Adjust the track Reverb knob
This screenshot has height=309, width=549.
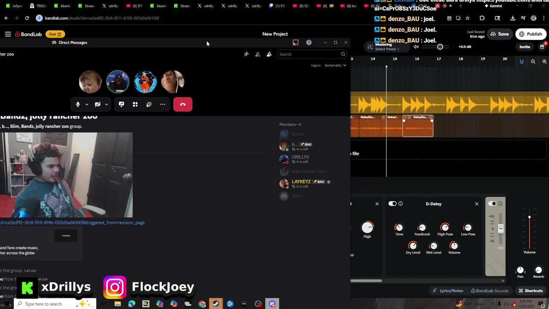click(539, 270)
